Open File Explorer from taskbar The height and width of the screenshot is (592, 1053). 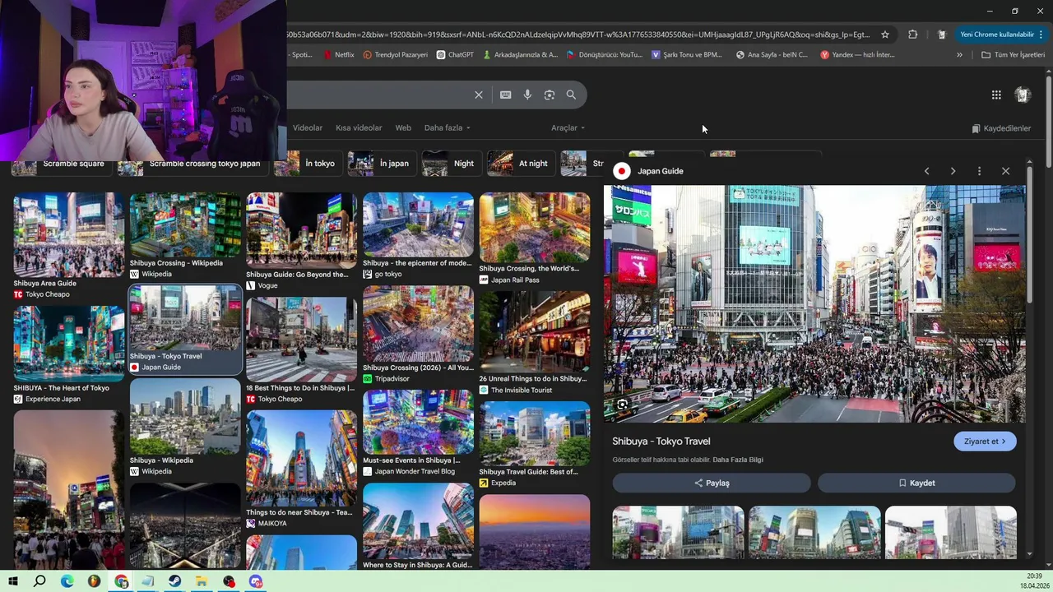point(202,581)
